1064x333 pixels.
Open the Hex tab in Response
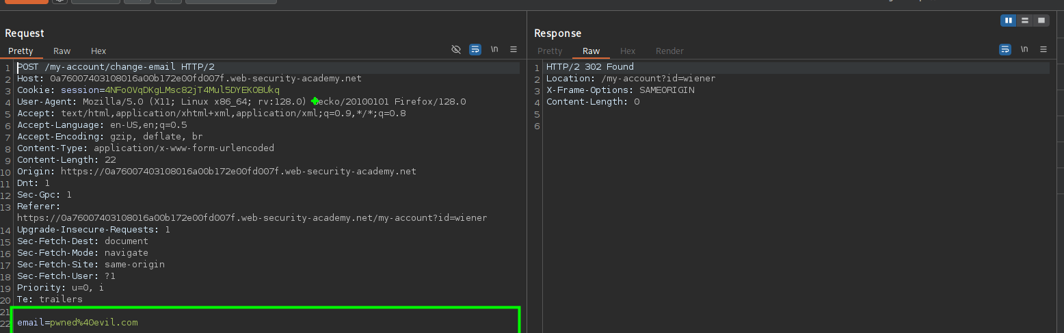[x=628, y=51]
